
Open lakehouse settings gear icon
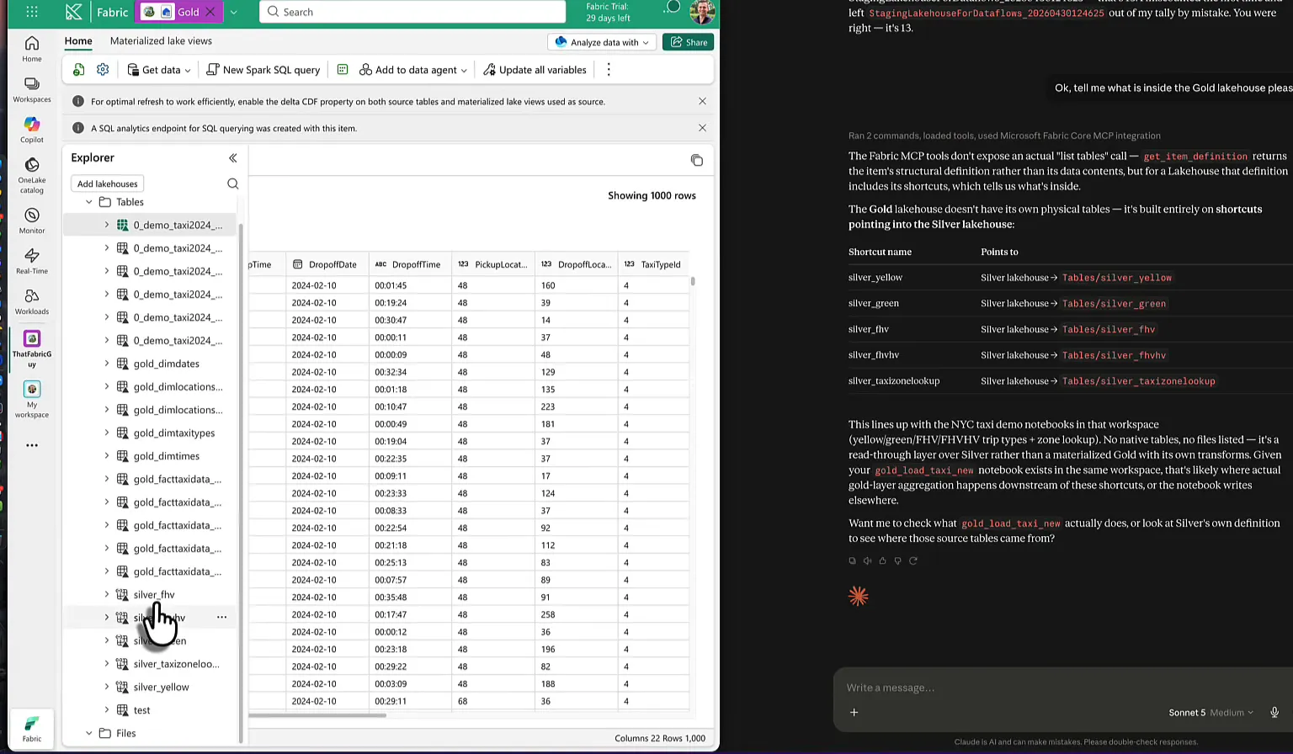click(x=103, y=70)
